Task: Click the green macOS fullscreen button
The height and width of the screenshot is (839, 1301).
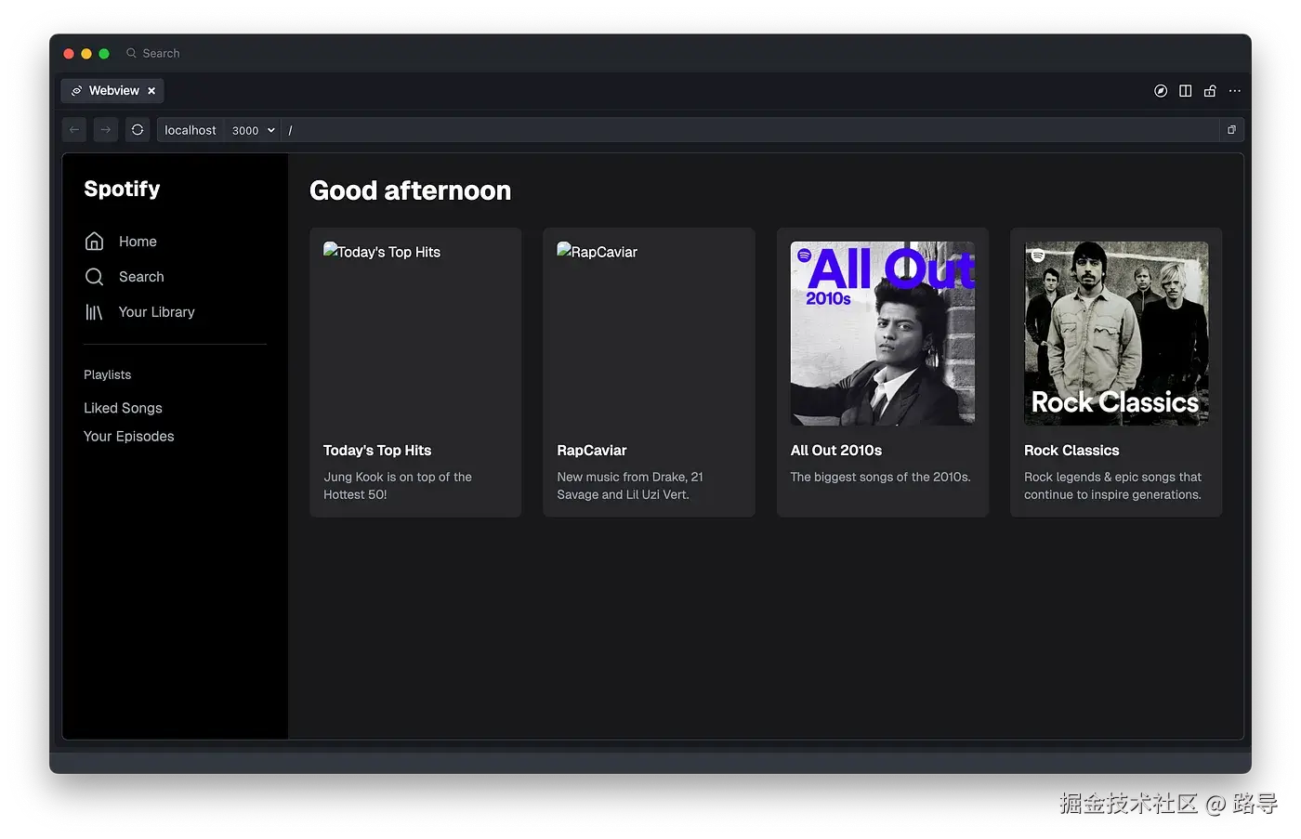Action: pyautogui.click(x=104, y=54)
